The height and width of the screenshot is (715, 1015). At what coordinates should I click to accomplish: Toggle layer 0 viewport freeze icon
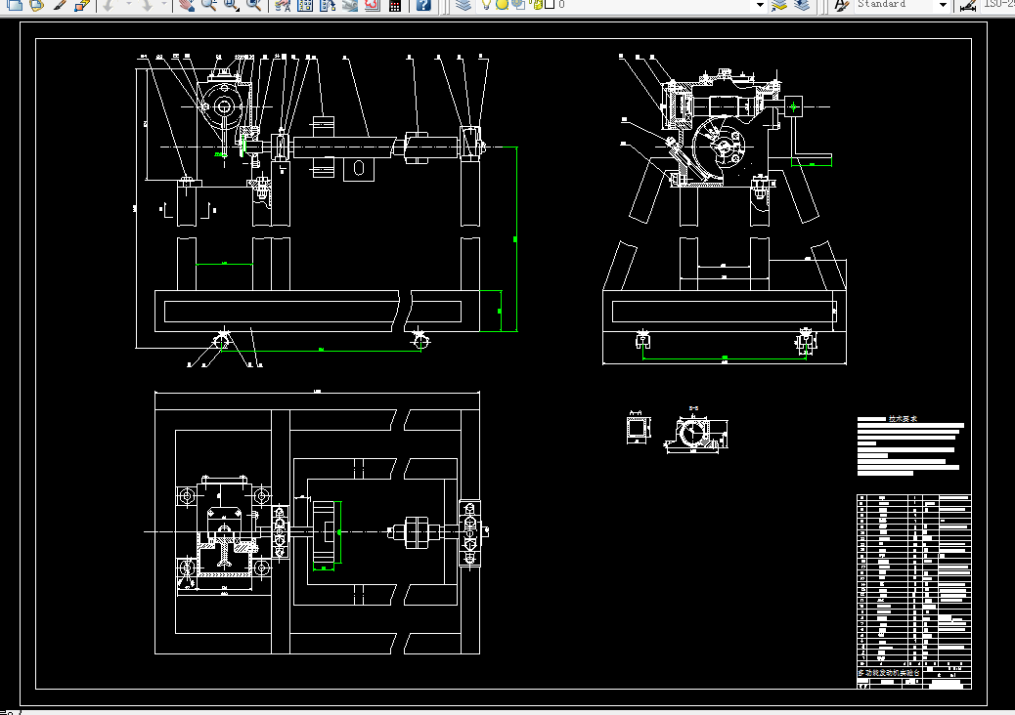[x=518, y=5]
